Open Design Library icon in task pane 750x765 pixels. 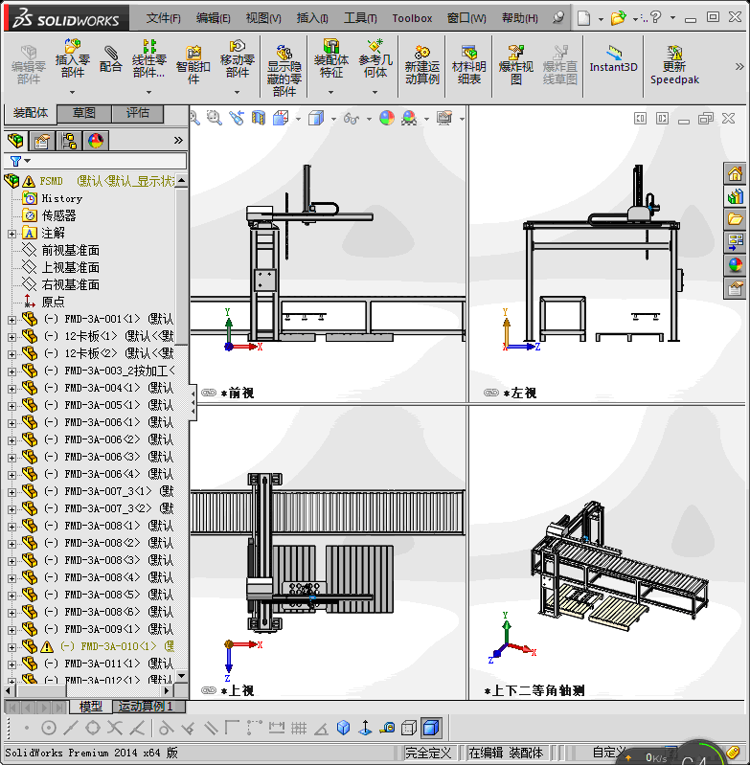coord(735,196)
